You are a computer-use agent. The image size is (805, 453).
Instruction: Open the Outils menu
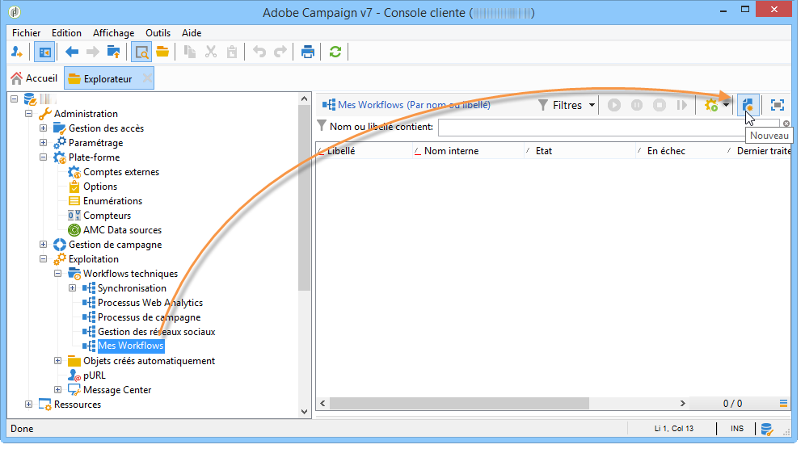pyautogui.click(x=158, y=33)
